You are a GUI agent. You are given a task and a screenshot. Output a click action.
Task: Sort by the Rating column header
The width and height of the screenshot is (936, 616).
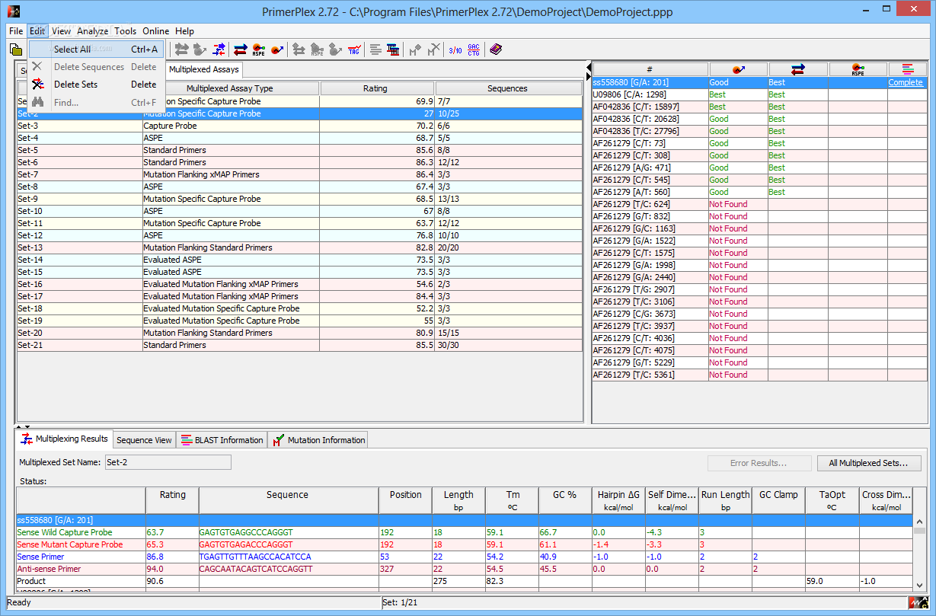coord(375,88)
